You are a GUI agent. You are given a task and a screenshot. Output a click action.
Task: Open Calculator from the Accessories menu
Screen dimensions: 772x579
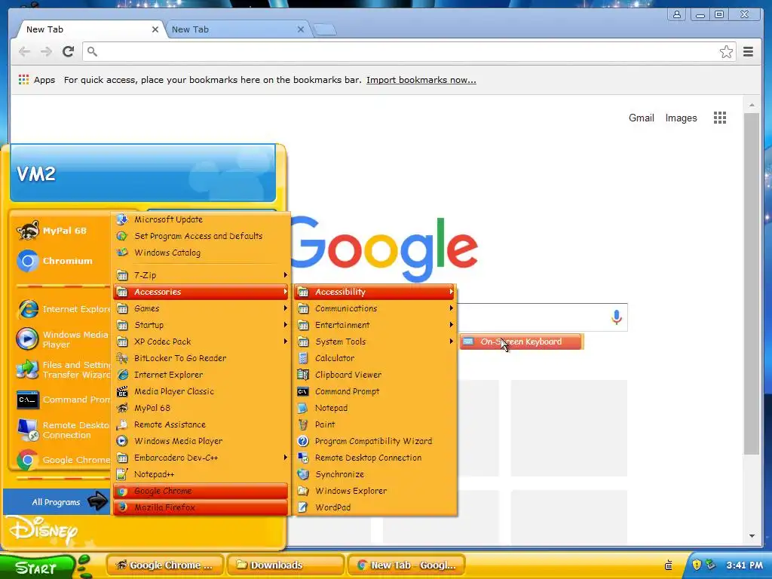tap(375, 358)
